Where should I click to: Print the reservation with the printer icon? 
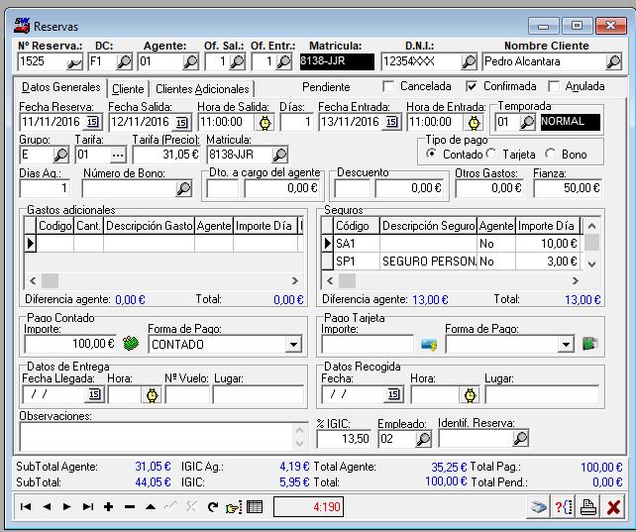click(x=588, y=507)
